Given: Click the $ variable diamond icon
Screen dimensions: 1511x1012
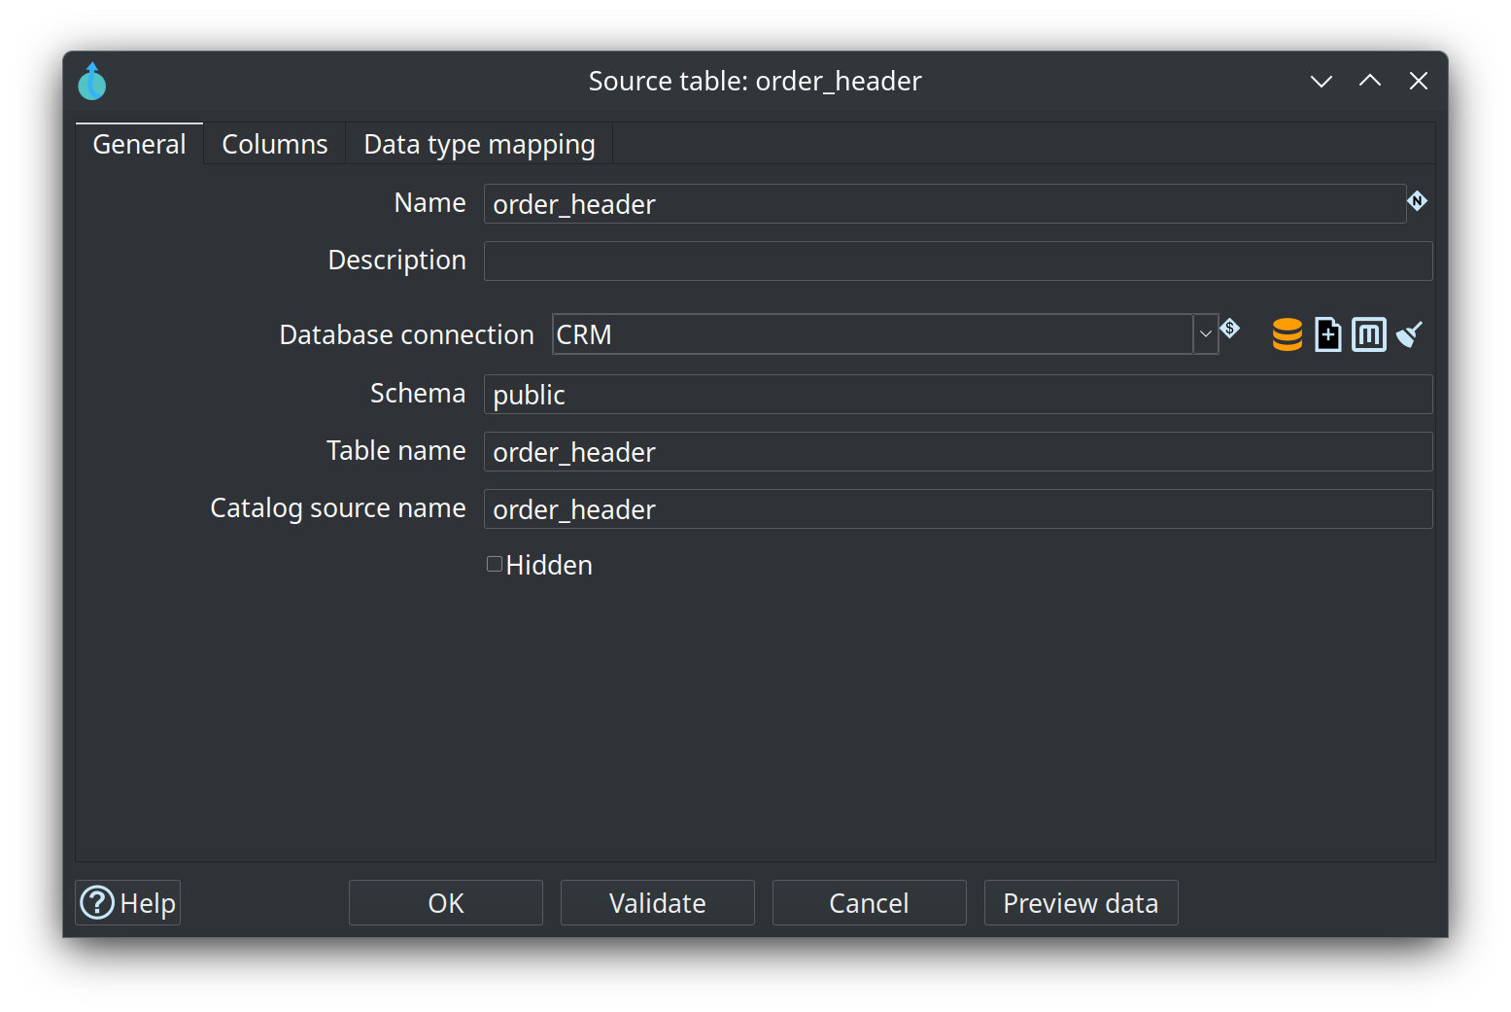Looking at the screenshot, I should 1230,329.
